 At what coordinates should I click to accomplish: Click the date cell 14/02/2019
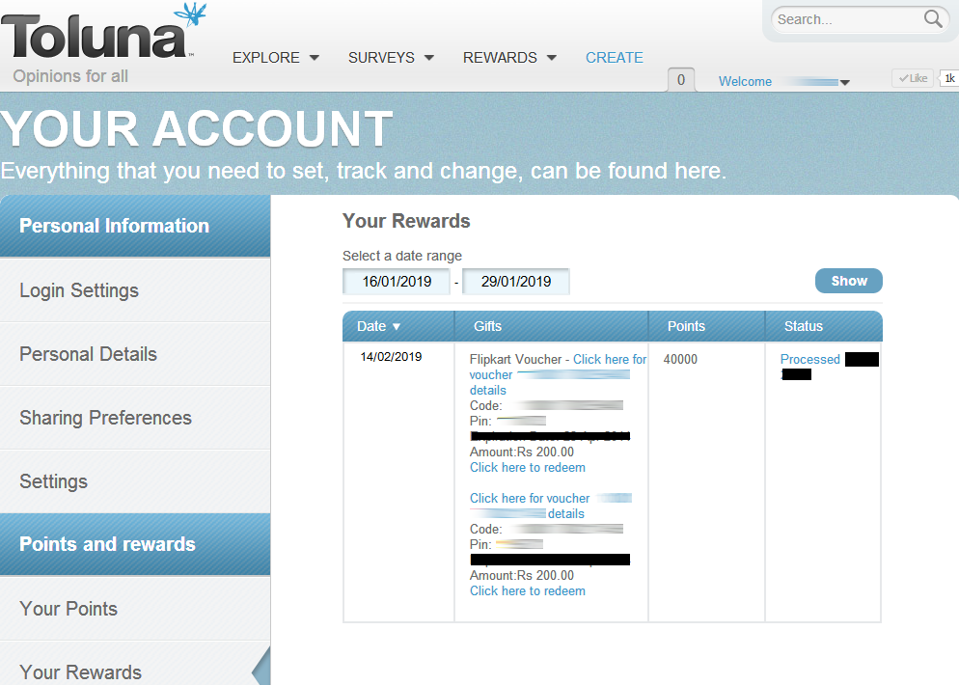pos(391,357)
